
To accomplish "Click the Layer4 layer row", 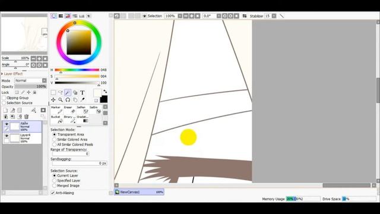I will click(22, 138).
